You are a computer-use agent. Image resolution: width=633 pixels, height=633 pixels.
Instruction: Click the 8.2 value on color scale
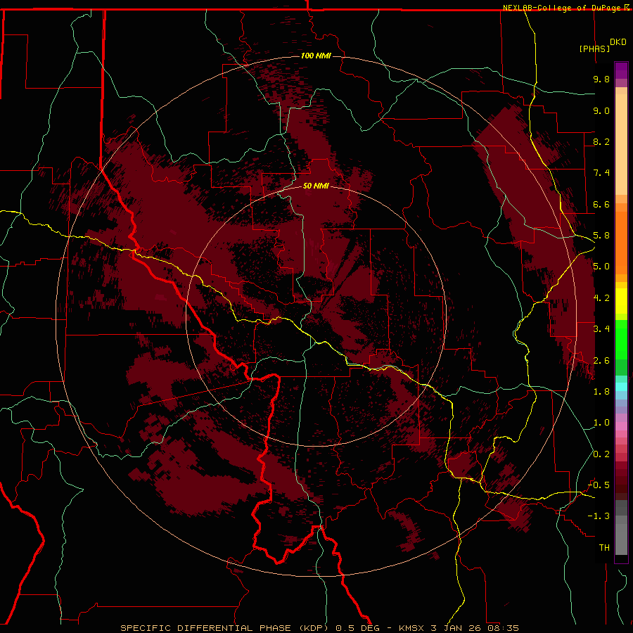point(601,141)
